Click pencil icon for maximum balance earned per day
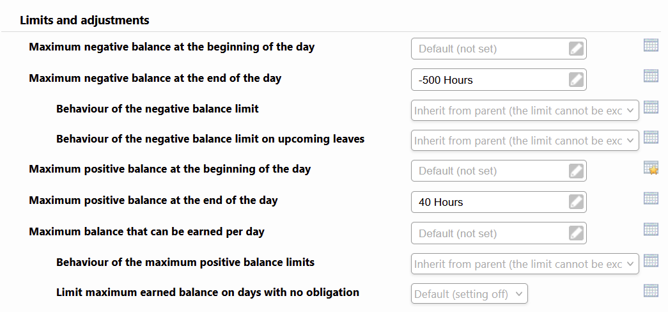The height and width of the screenshot is (312, 668). [x=576, y=233]
